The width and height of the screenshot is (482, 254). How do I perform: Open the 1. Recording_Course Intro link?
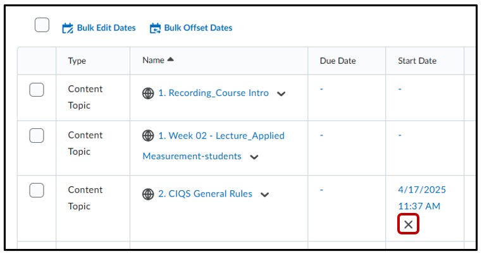point(213,93)
